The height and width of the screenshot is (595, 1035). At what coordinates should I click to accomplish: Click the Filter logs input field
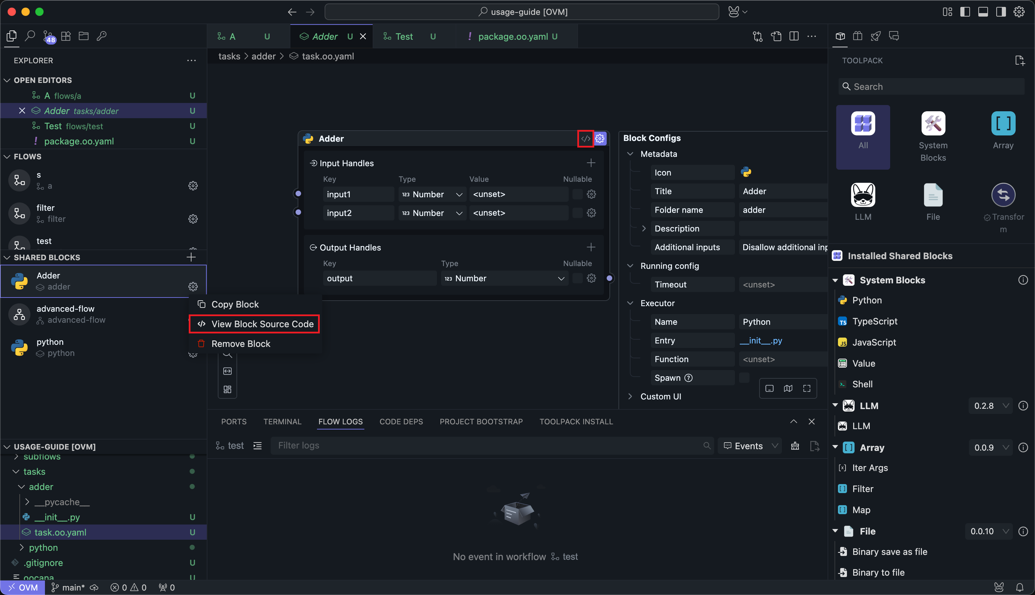486,445
